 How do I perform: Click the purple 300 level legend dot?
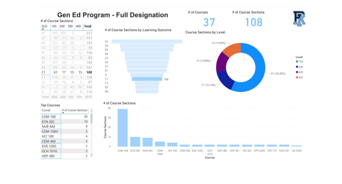pyautogui.click(x=297, y=72)
